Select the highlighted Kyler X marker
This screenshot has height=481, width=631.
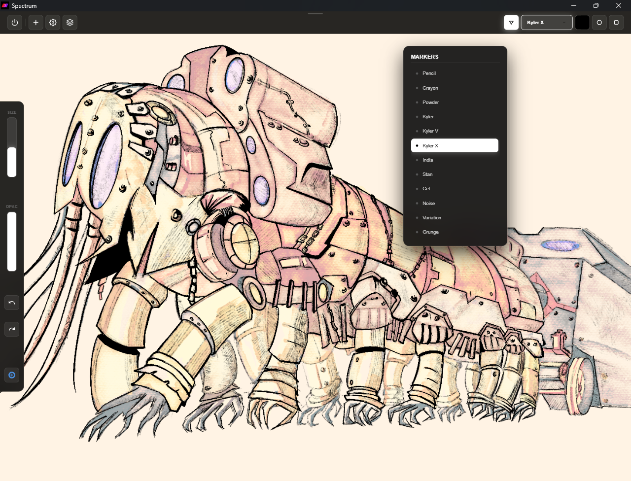455,146
